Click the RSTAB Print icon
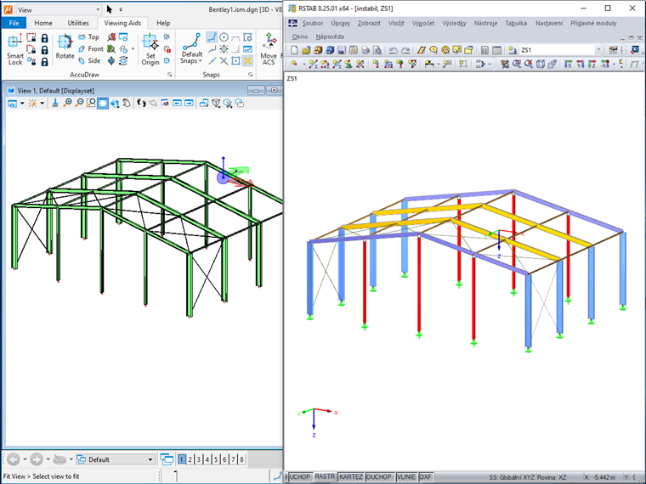This screenshot has height=484, width=646. [365, 50]
